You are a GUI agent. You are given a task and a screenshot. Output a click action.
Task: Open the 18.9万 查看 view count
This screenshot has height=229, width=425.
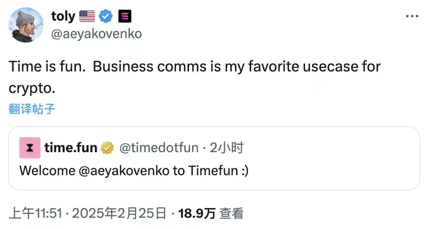(x=211, y=213)
